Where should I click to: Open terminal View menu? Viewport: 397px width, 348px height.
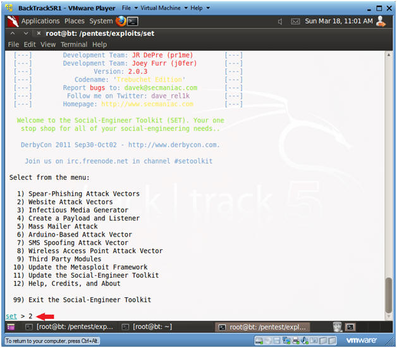(48, 45)
